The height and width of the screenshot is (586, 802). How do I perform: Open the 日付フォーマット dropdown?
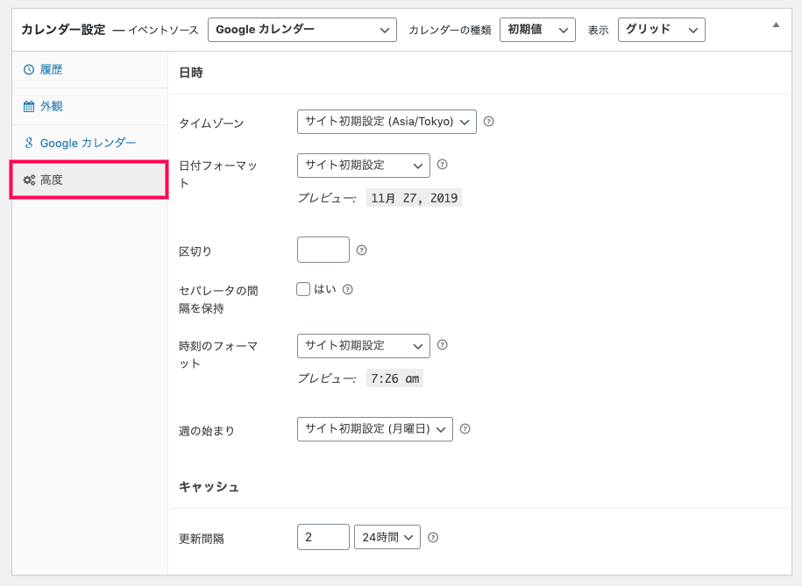pos(364,166)
